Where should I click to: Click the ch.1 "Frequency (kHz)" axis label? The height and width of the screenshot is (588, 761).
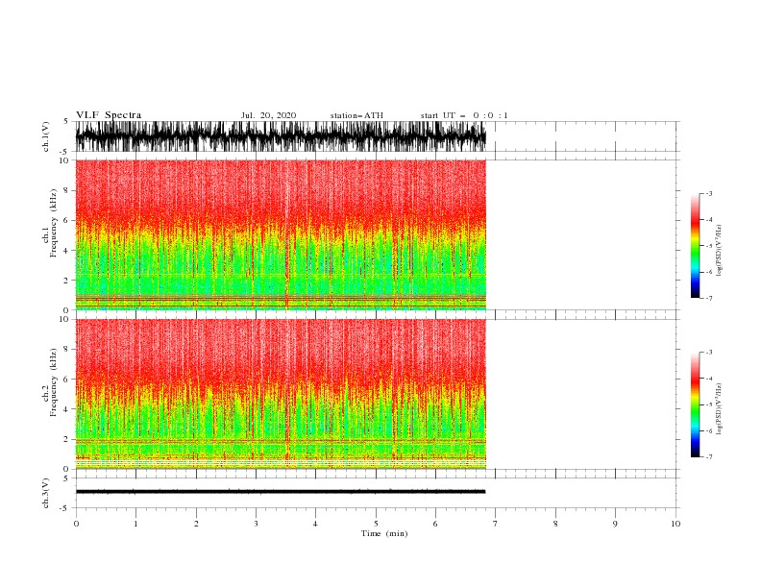54,223
